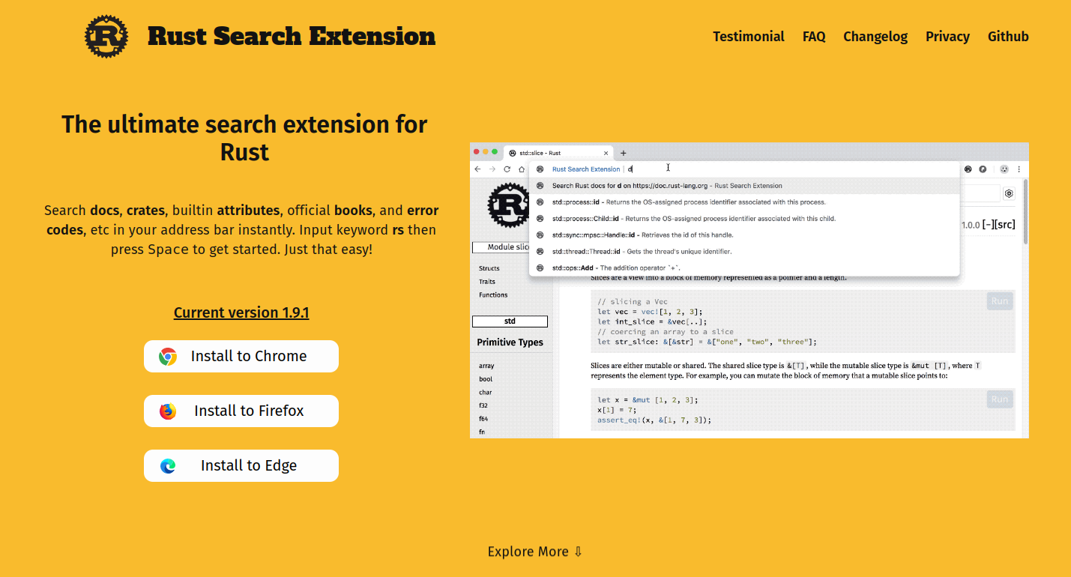Click Install to Chrome button
Screen dimensions: 1071x577
tap(241, 357)
